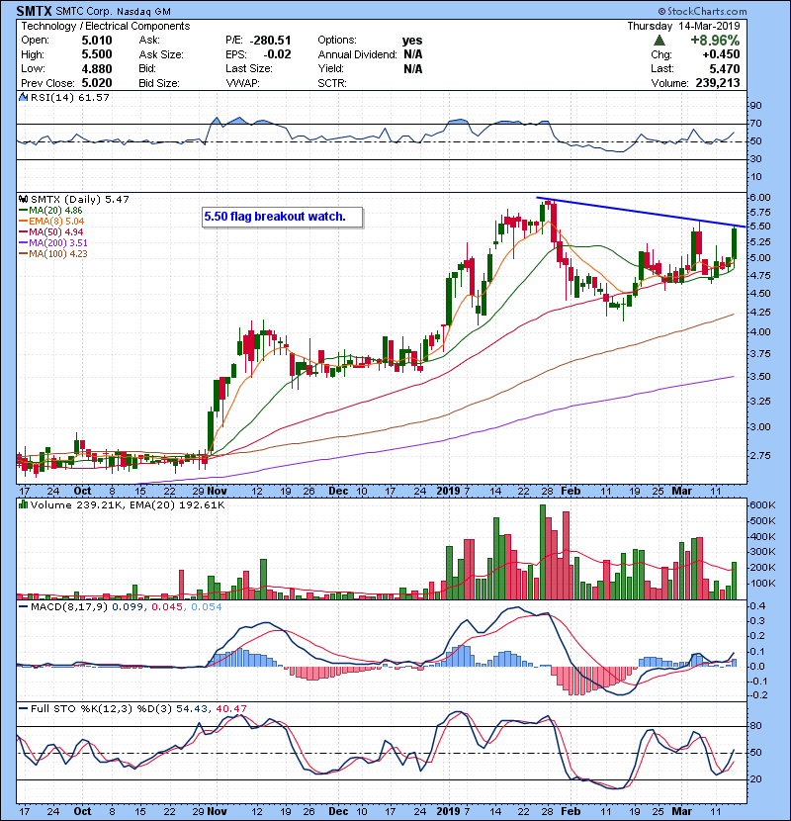
Task: Click the MACD value 0.099
Action: pyautogui.click(x=129, y=606)
